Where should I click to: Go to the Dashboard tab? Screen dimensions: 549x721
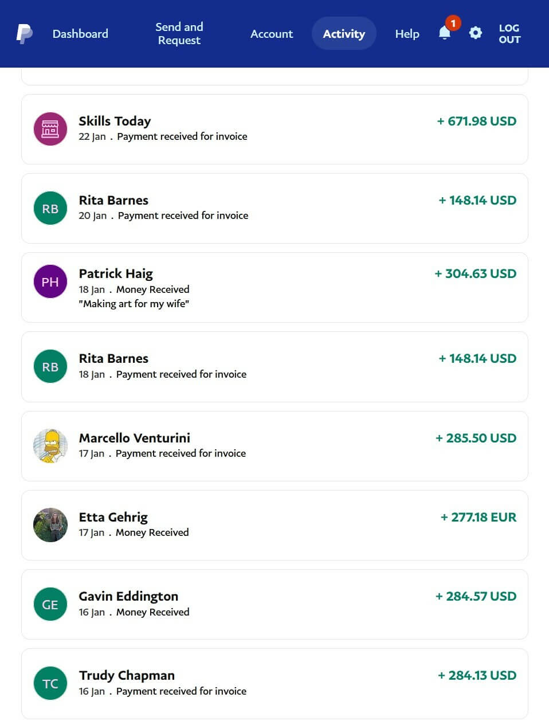[x=80, y=34]
